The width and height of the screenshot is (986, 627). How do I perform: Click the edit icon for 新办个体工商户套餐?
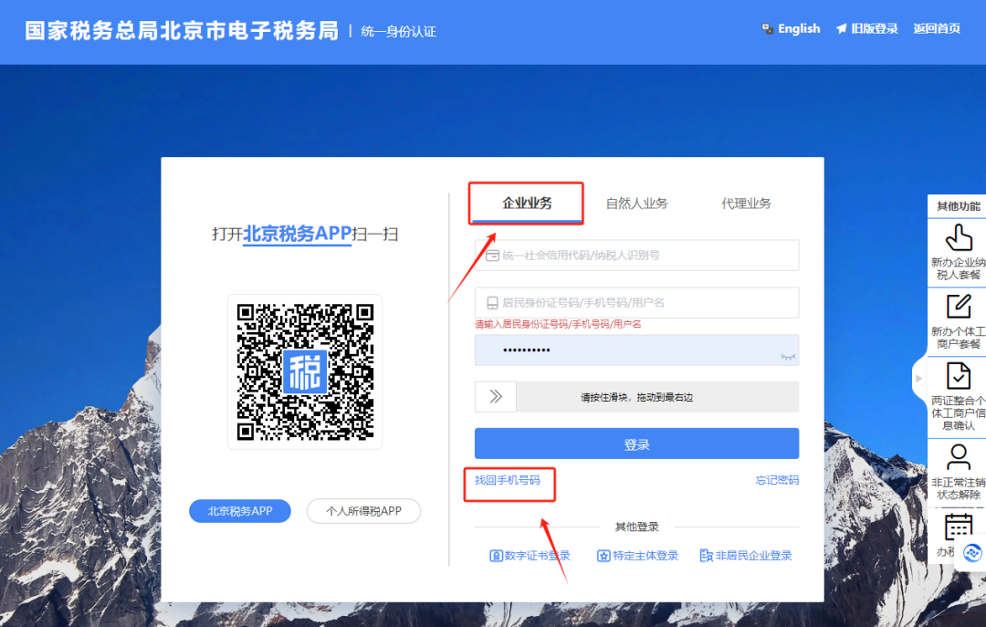tap(959, 307)
